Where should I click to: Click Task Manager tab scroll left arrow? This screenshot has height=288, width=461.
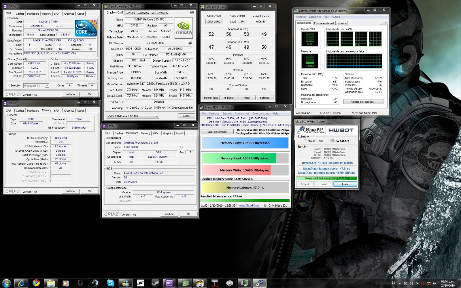click(382, 23)
